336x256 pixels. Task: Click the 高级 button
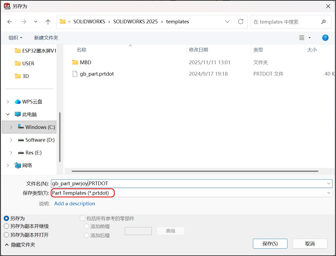click(171, 231)
